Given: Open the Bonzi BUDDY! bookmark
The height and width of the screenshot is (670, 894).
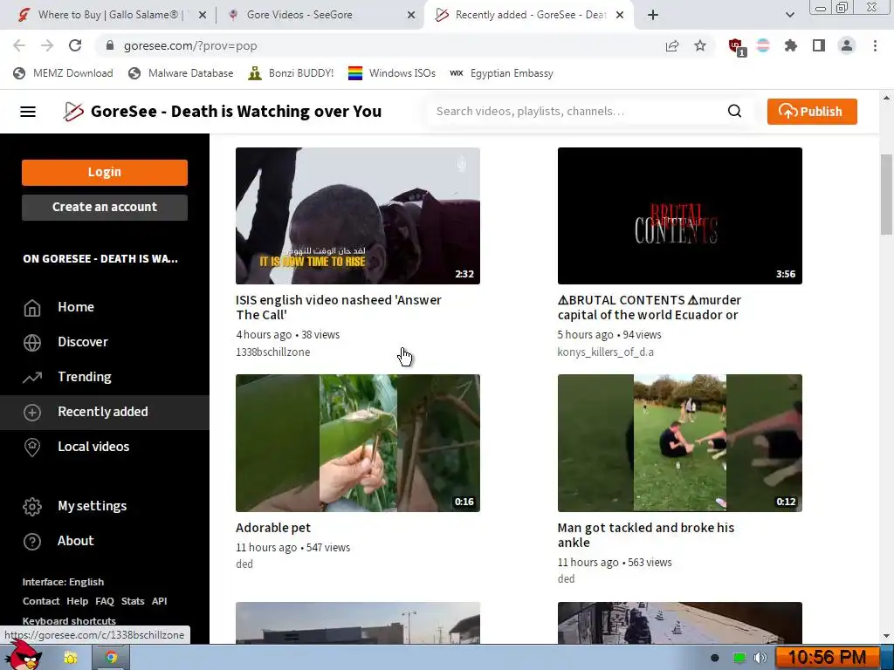Looking at the screenshot, I should click(291, 73).
